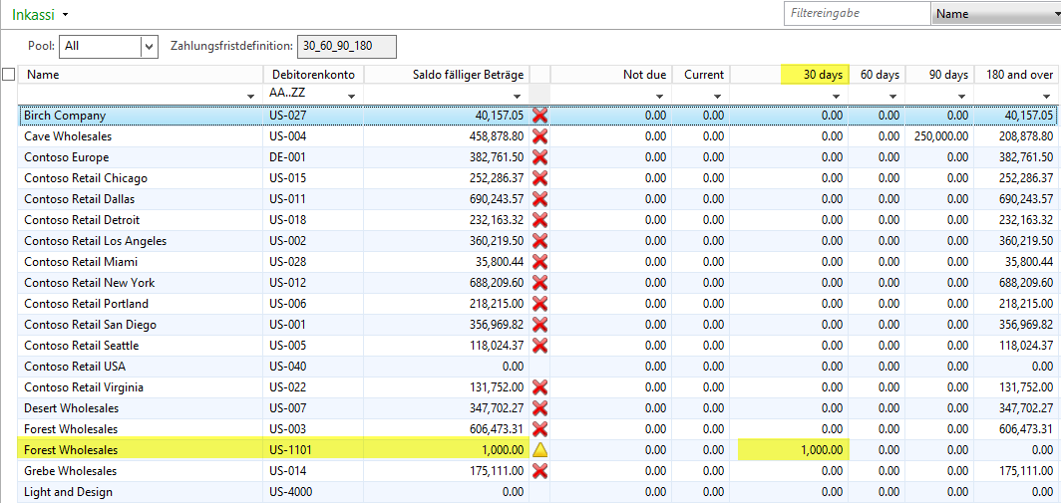Click the red X icon for Contoso Retail Miami
The width and height of the screenshot is (1061, 503).
tap(540, 262)
